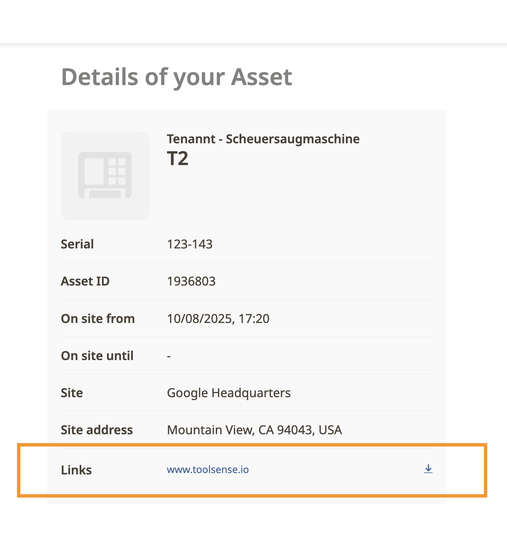Image resolution: width=507 pixels, height=535 pixels.
Task: Click the Serial field label
Action: click(x=77, y=244)
